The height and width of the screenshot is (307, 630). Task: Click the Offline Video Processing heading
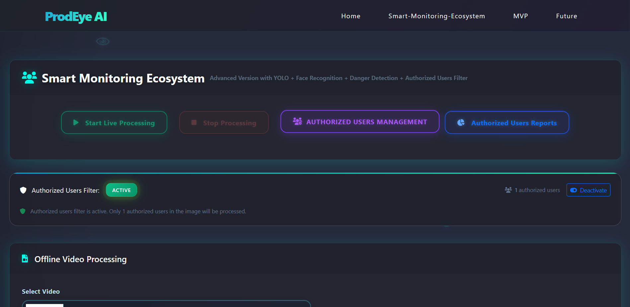81,259
